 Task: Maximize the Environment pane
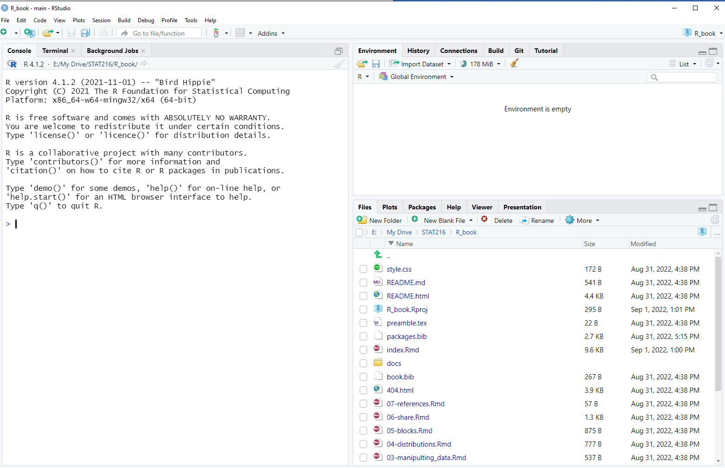coord(713,52)
